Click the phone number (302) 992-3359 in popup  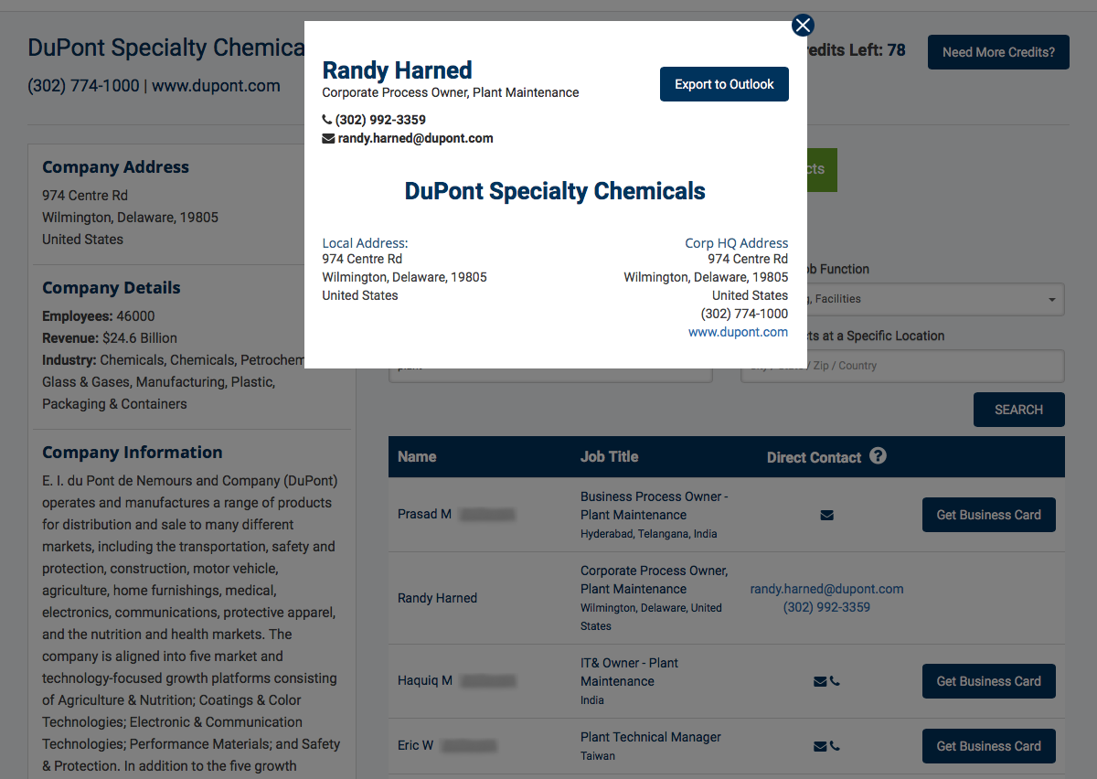(380, 120)
